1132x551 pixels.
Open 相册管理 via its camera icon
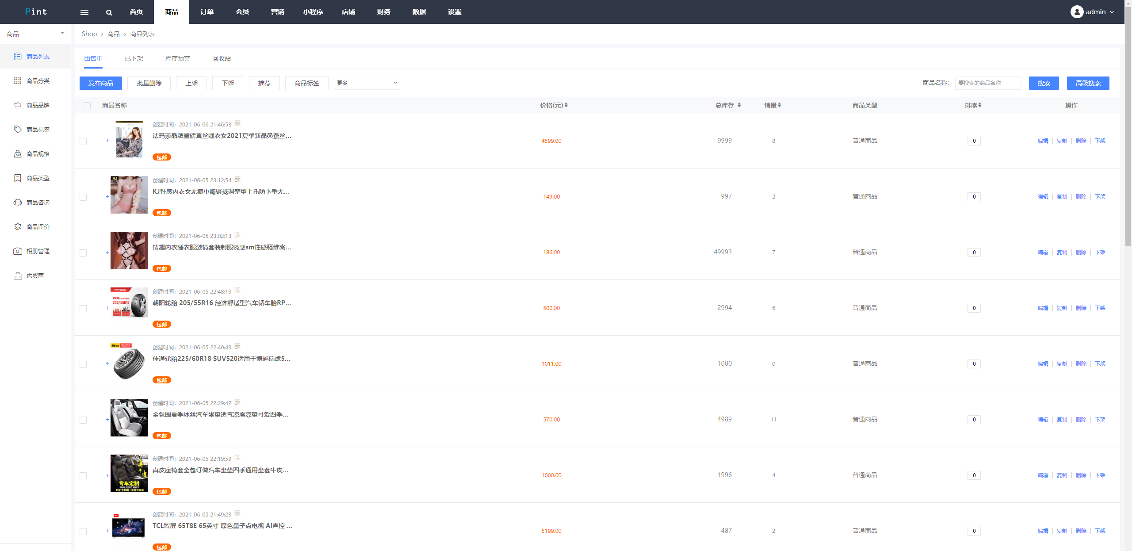[17, 251]
